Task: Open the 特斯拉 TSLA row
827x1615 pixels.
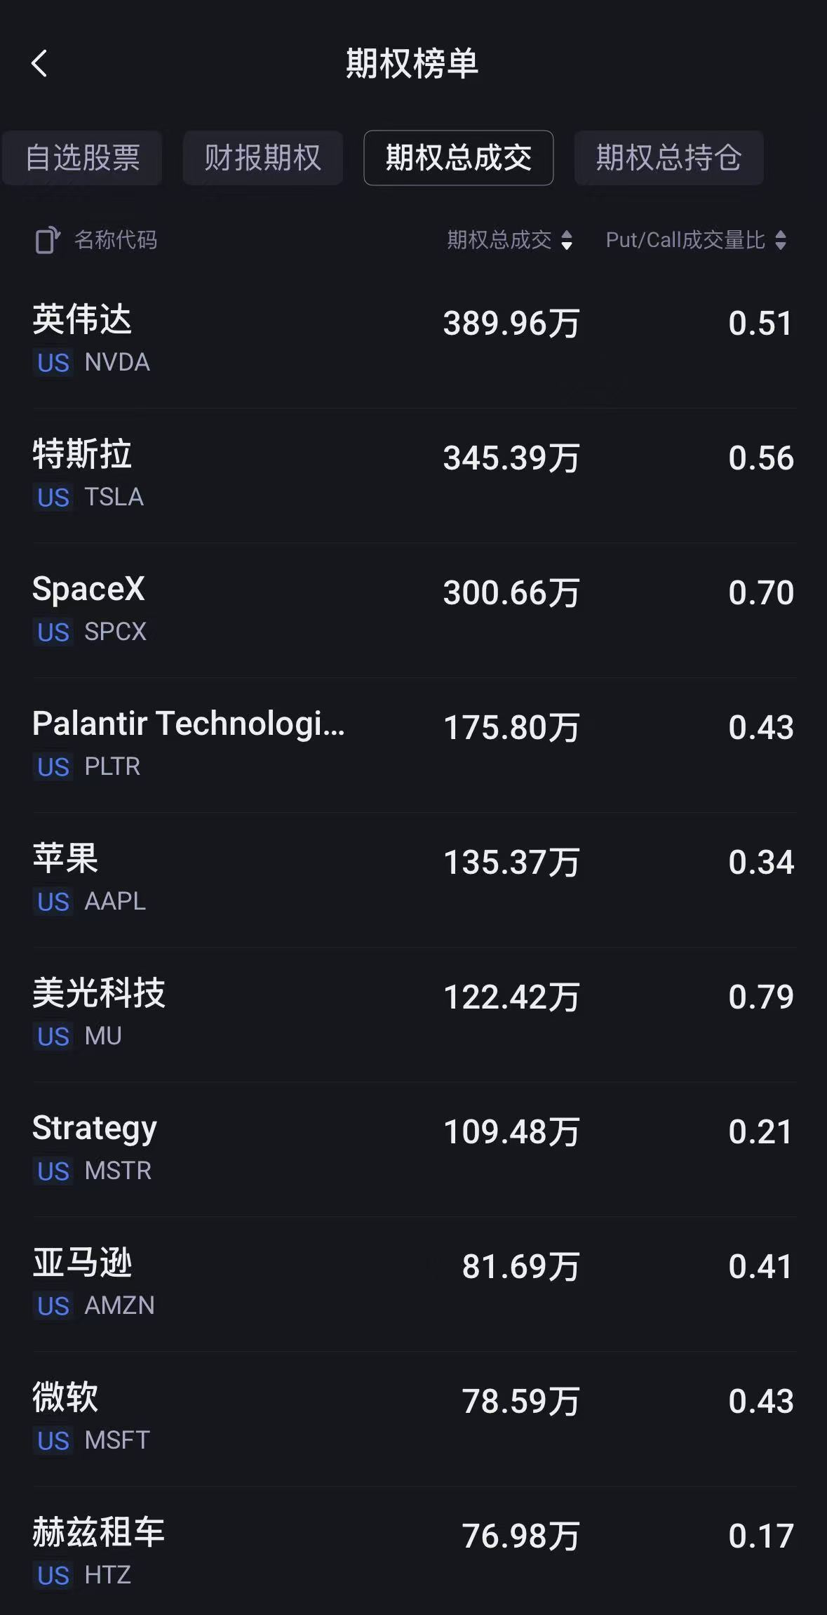Action: [x=413, y=475]
